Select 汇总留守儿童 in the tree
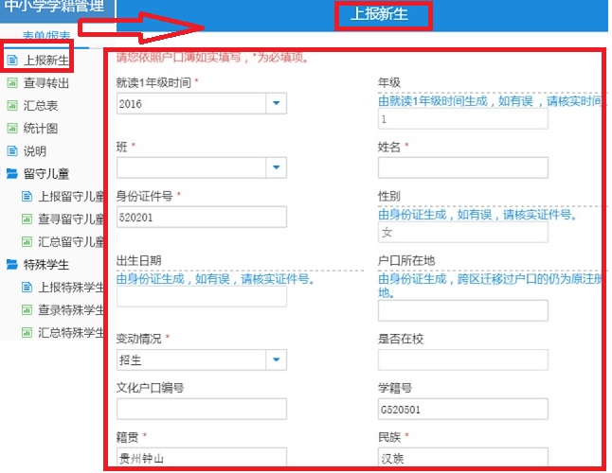This screenshot has height=473, width=612. pyautogui.click(x=71, y=241)
